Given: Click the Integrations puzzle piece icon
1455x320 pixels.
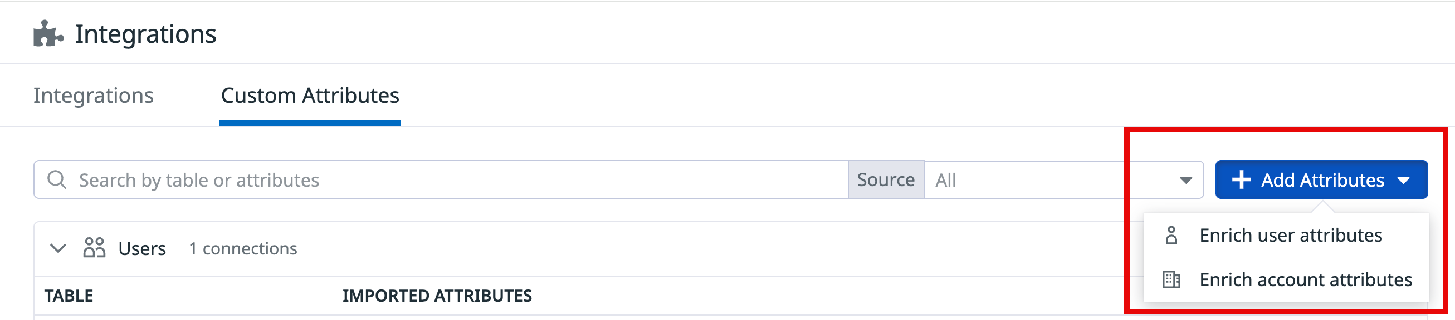Looking at the screenshot, I should tap(48, 34).
